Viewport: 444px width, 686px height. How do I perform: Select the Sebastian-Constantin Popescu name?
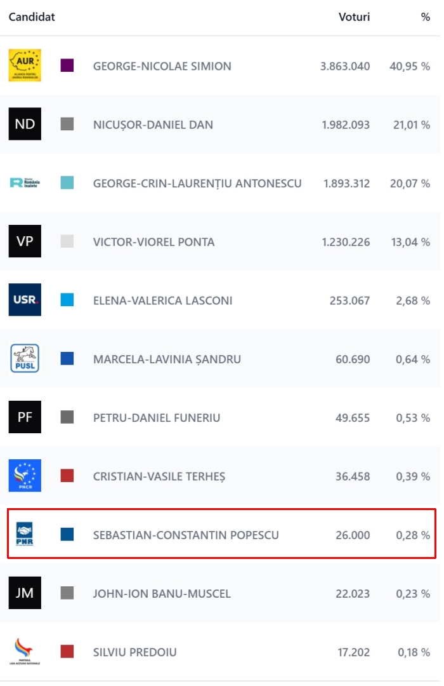click(186, 535)
